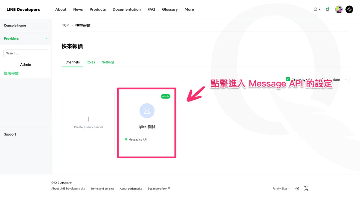Image resolution: width=360 pixels, height=197 pixels.
Task: Open the language globe selector
Action: [316, 9]
